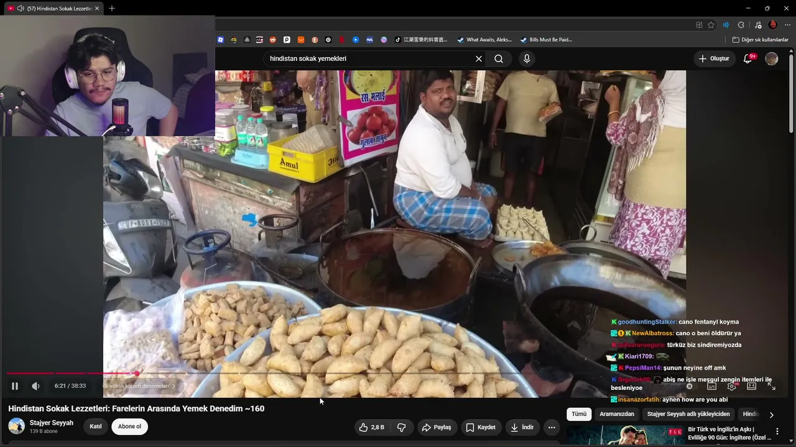
Task: Open the white P bookmark icon
Action: tap(287, 40)
